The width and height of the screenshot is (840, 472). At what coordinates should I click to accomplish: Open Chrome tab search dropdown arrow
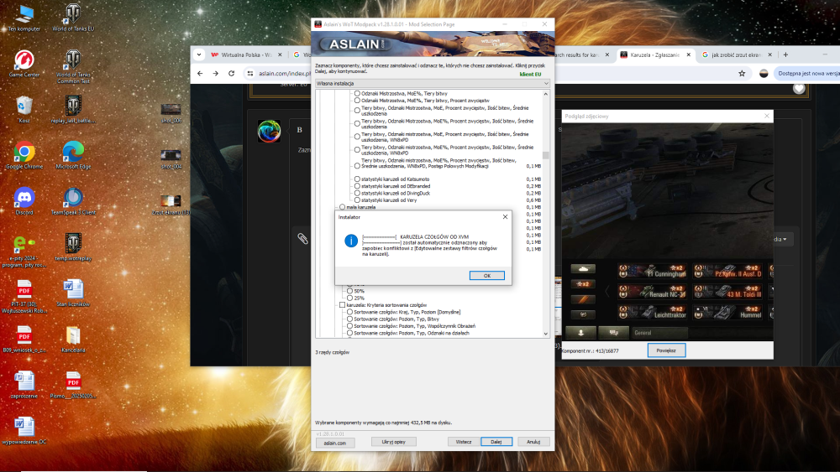(x=199, y=54)
